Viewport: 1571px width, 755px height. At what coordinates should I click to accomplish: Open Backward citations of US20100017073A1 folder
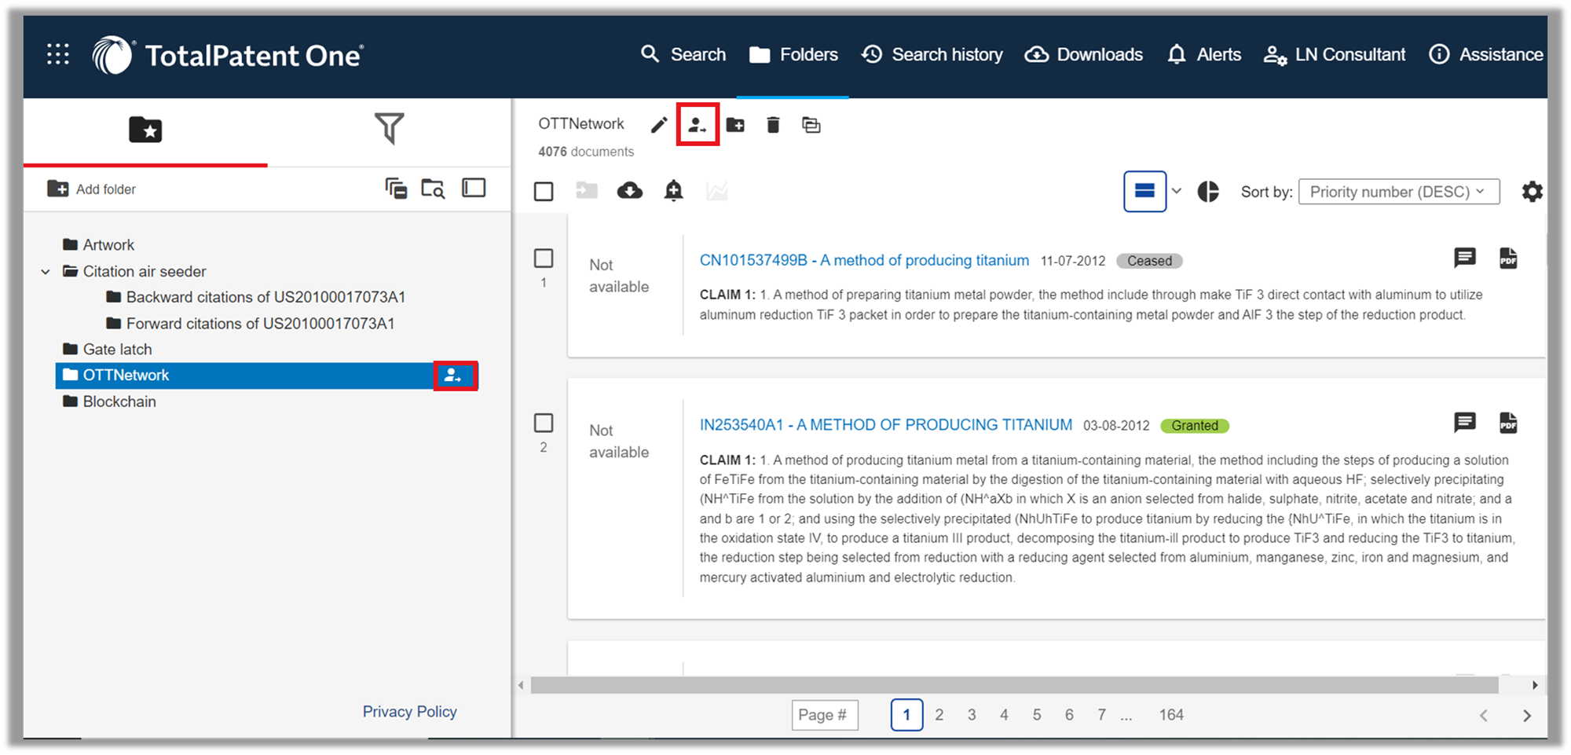coord(256,297)
